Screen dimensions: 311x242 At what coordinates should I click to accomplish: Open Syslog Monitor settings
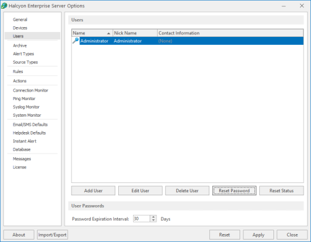(26, 107)
